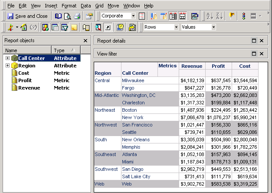272x193 pixels.
Task: Open the Values dropdown
Action: (213, 27)
